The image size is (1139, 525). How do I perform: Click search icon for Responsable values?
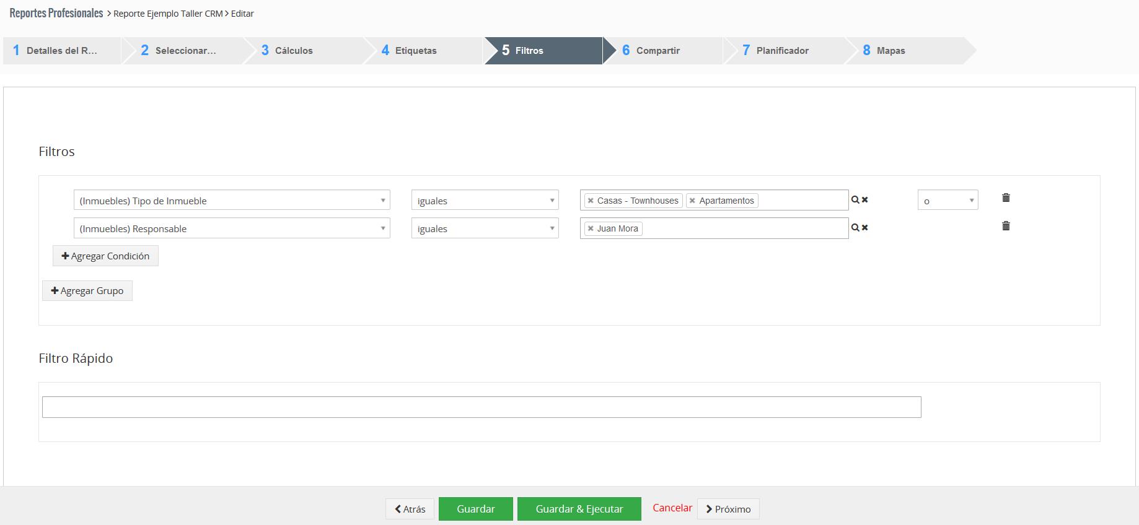855,228
